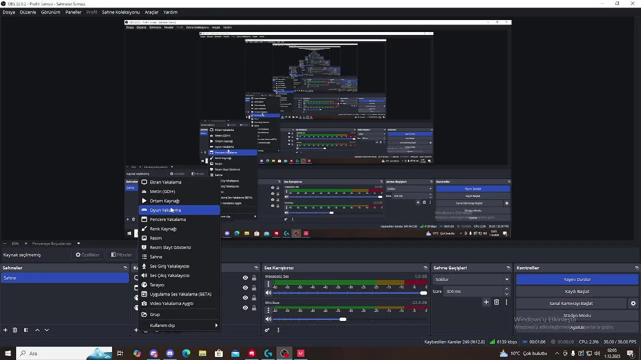The height and width of the screenshot is (360, 641).
Task: Click the Yayını Durdur button
Action: tap(577, 279)
